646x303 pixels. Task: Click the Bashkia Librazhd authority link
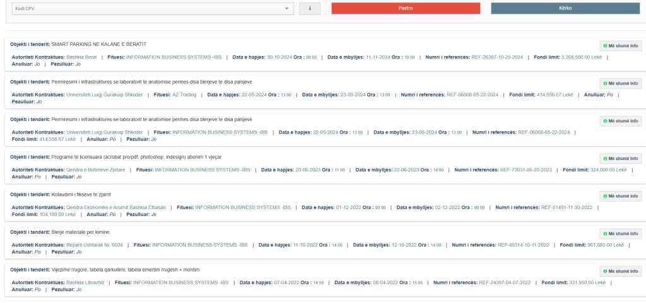pyautogui.click(x=85, y=283)
